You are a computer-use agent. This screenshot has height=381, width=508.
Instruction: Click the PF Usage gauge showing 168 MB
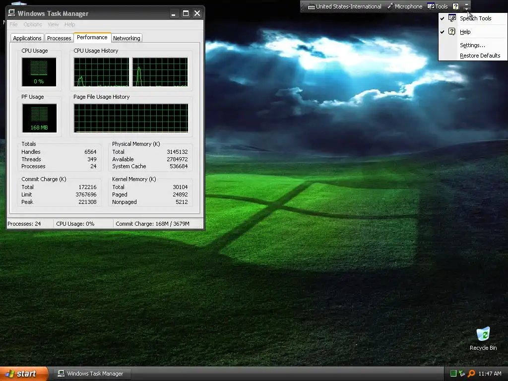(x=39, y=118)
